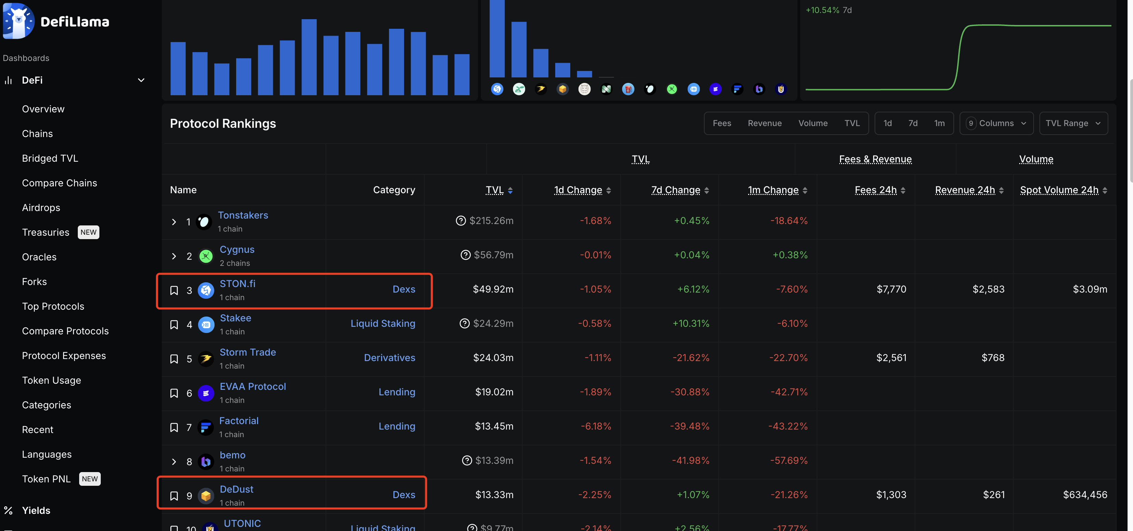Bookmark the Factorial protocol
The width and height of the screenshot is (1133, 531).
[x=174, y=428]
